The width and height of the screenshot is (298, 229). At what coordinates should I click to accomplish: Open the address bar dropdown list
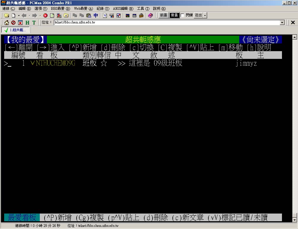tap(282, 23)
